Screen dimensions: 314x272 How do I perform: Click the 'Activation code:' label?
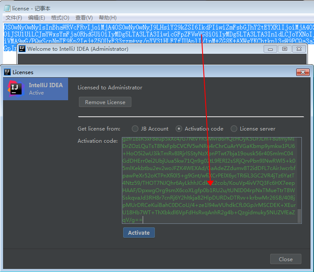point(98,141)
